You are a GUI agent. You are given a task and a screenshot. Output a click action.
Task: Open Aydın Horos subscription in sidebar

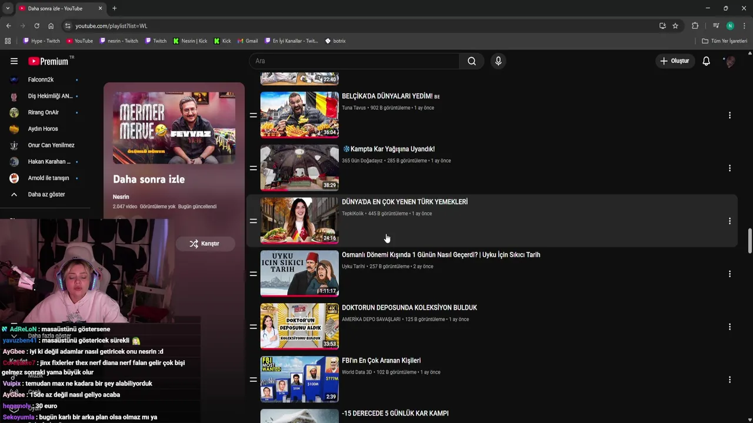coord(44,129)
